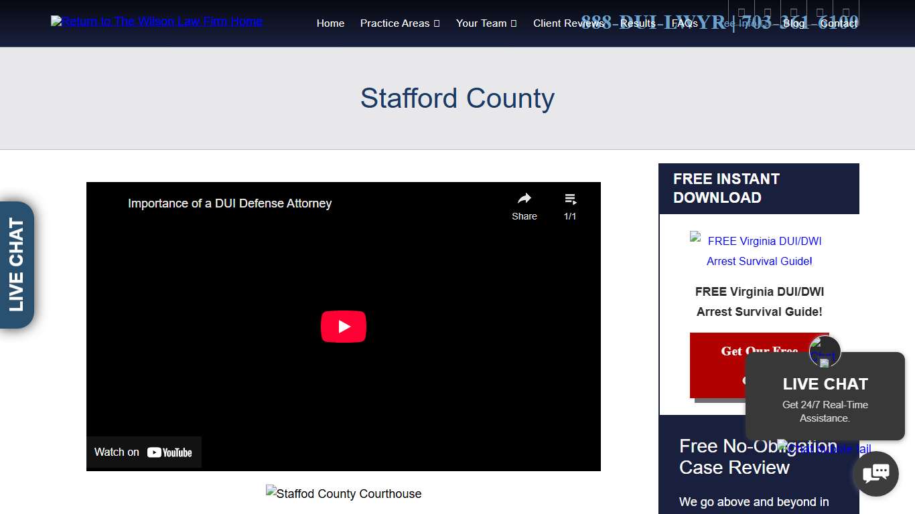Click the last social media icon in the header
915x514 pixels.
coord(845,12)
